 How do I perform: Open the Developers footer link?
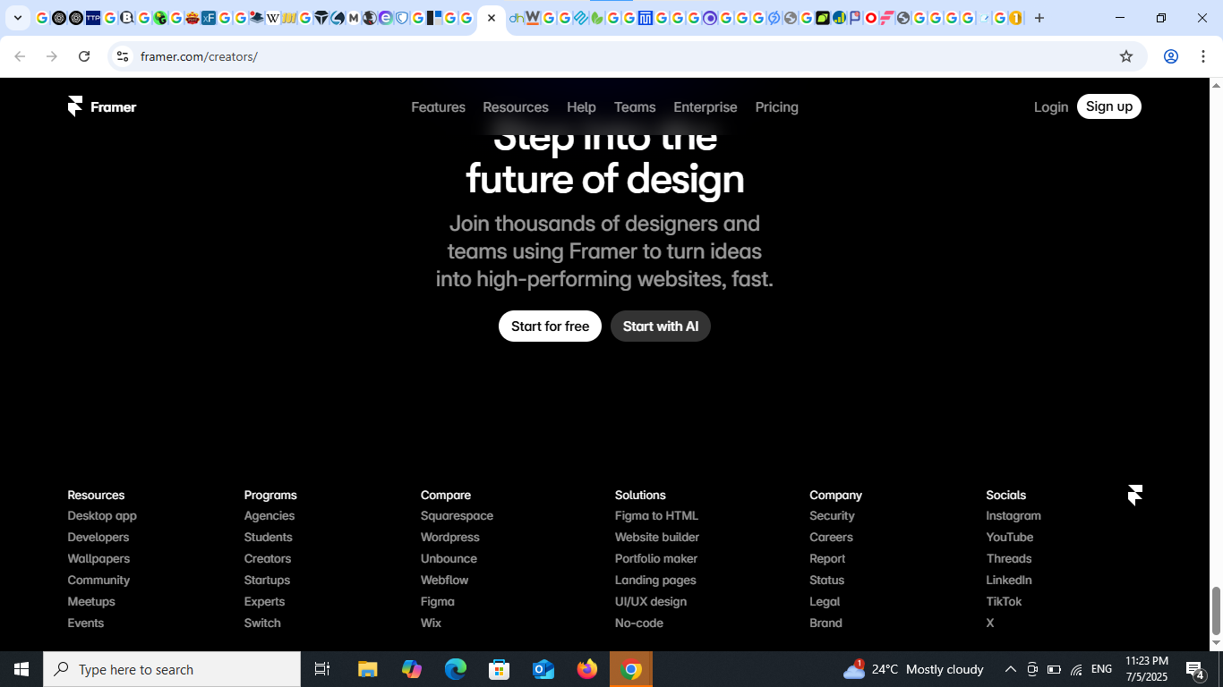(98, 538)
